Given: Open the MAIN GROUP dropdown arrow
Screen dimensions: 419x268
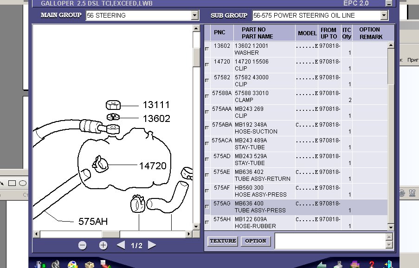Looking at the screenshot, I should click(195, 15).
